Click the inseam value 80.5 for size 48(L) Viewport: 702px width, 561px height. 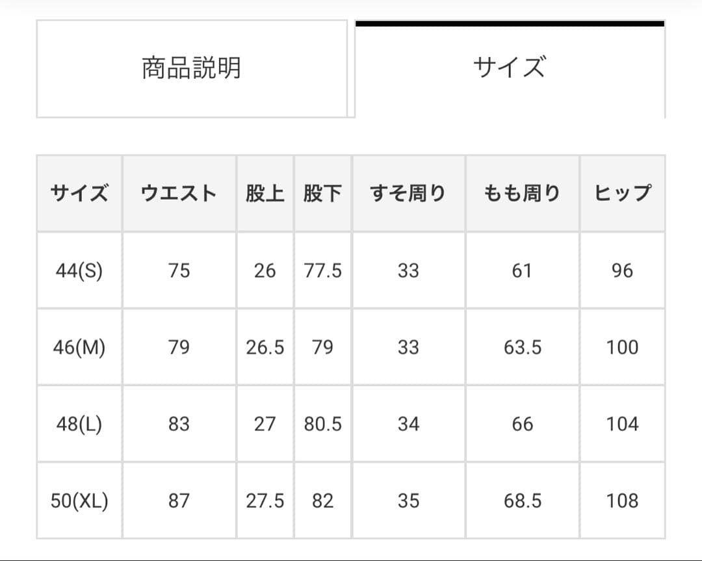pos(322,424)
